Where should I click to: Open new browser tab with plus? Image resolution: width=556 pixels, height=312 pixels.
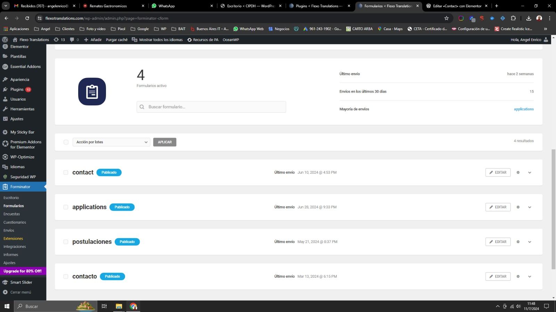497,6
